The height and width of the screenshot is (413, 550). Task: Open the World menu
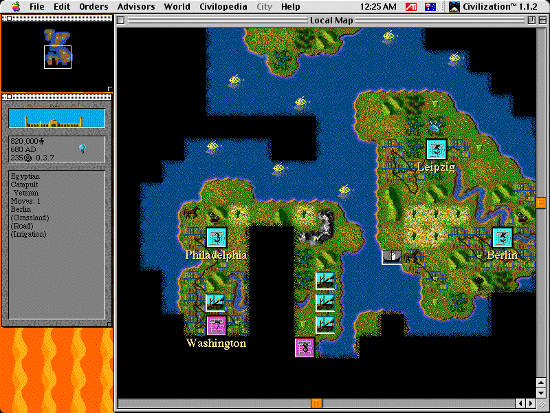tap(177, 7)
